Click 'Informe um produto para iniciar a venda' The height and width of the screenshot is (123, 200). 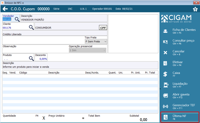coord(26,67)
